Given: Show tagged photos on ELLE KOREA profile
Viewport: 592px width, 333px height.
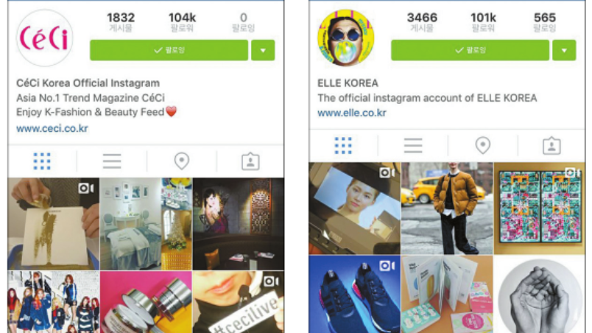Looking at the screenshot, I should (552, 145).
